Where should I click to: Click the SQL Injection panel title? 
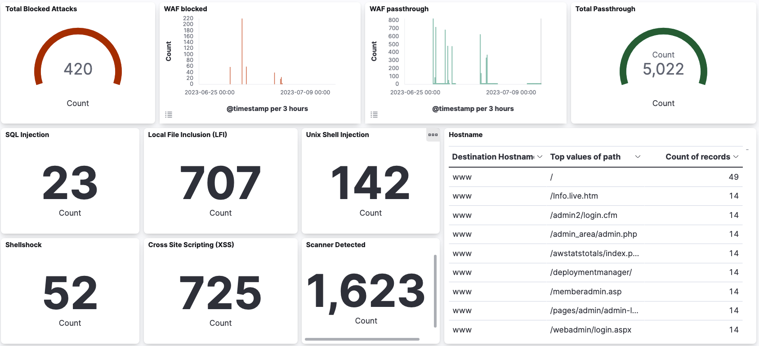27,135
